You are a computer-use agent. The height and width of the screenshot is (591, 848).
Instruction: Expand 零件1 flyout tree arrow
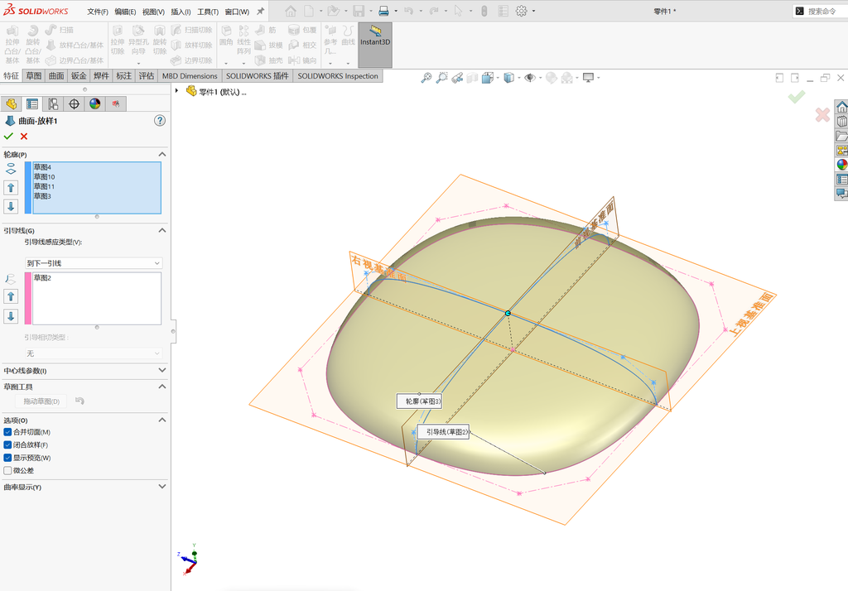tap(177, 91)
